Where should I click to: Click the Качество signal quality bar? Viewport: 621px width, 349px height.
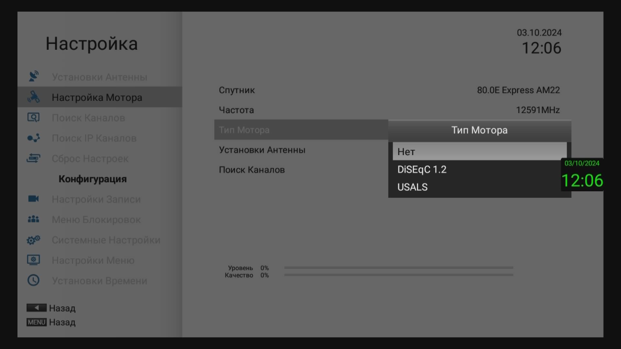point(398,275)
